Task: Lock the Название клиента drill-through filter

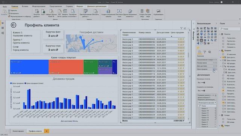Action: pyautogui.click(x=215, y=96)
